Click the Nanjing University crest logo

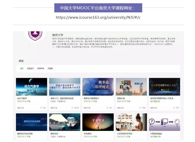coord(35,36)
